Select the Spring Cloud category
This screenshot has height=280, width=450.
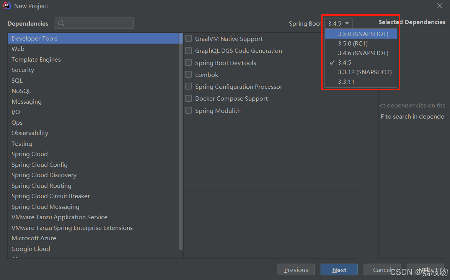click(x=93, y=154)
